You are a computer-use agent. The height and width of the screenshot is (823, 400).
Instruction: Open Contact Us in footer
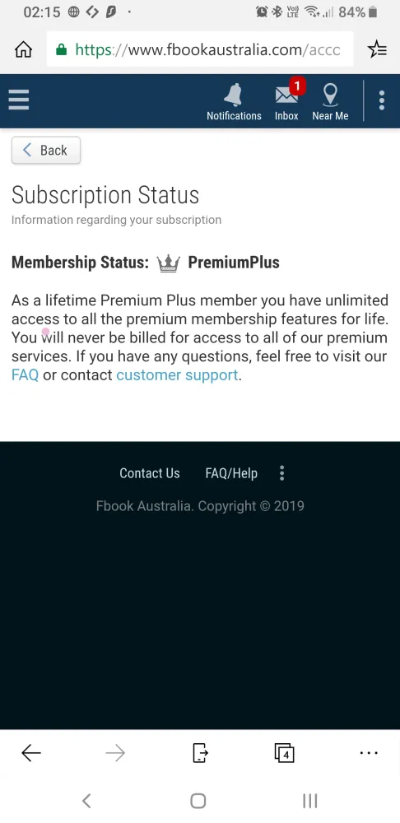150,473
